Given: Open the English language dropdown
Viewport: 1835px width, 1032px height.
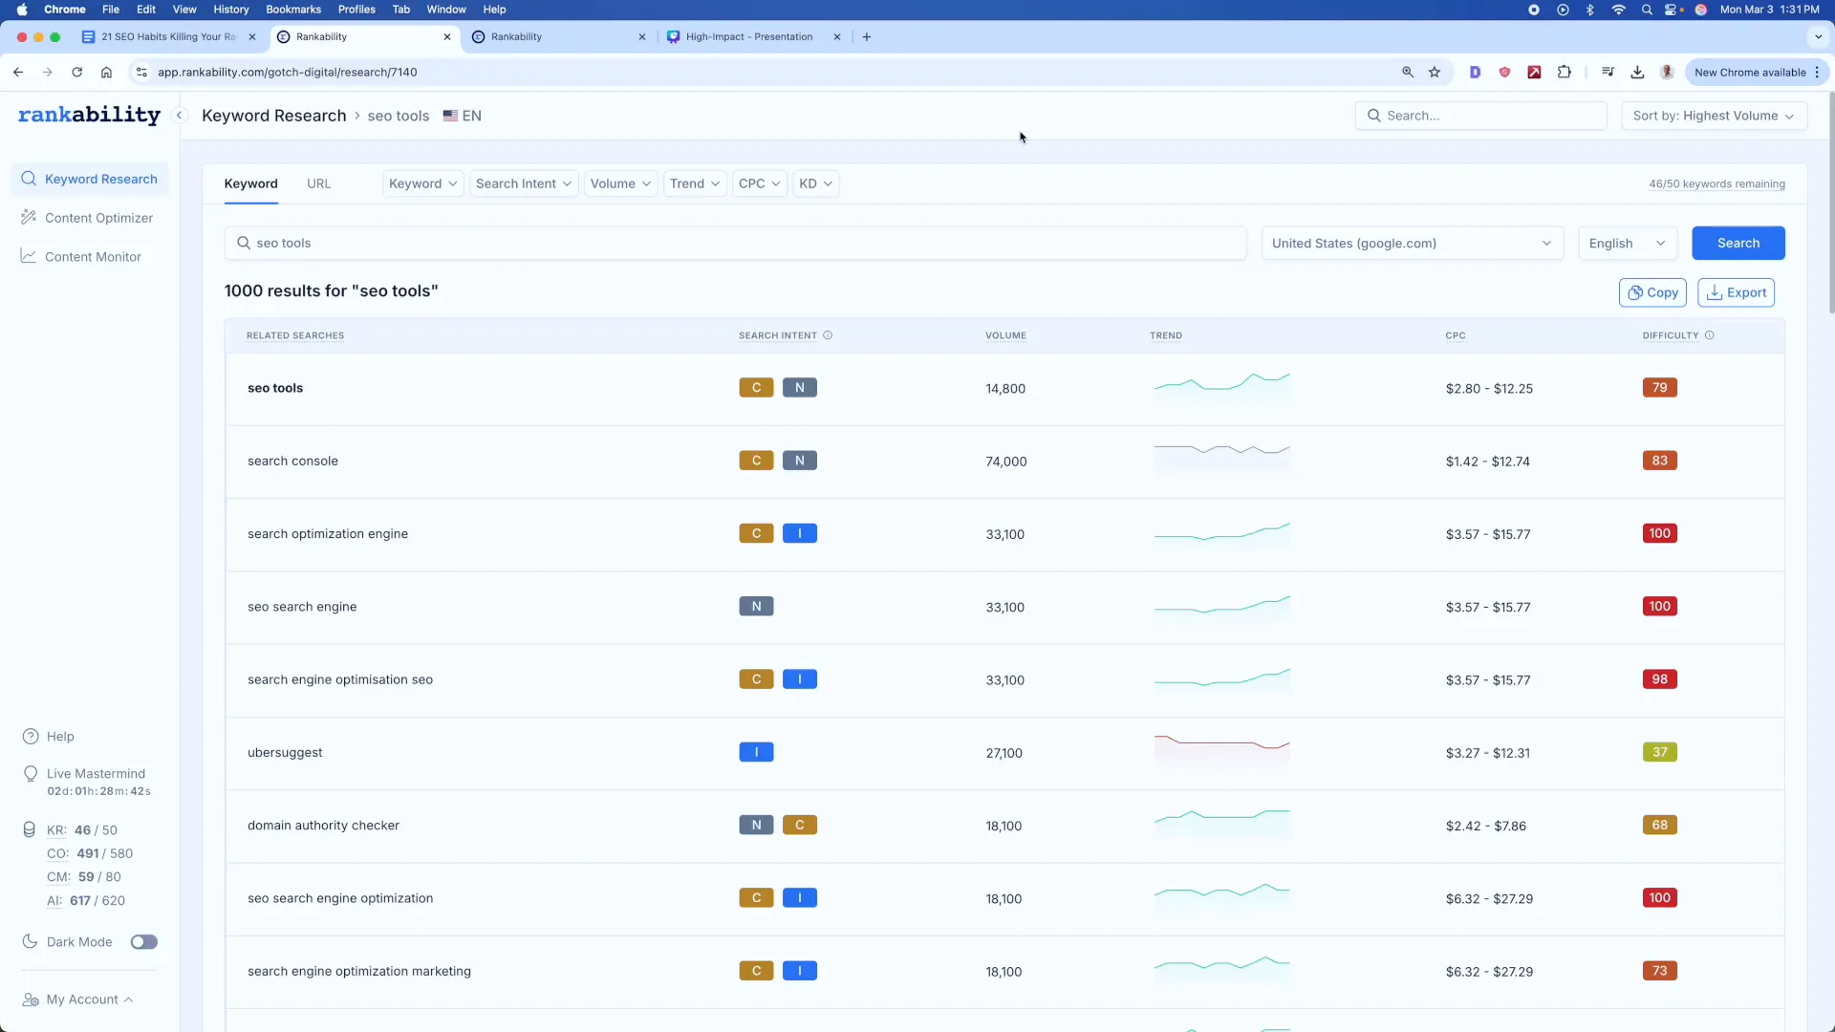Looking at the screenshot, I should 1627,243.
